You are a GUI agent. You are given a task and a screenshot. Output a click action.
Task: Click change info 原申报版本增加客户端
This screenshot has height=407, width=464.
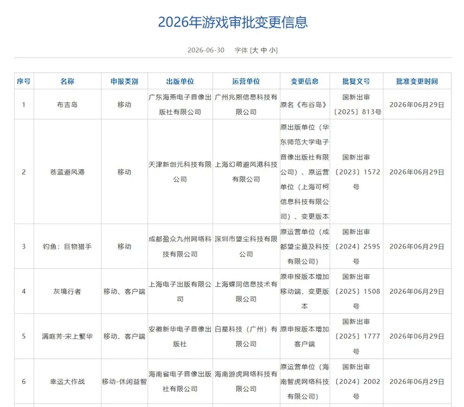pos(304,336)
